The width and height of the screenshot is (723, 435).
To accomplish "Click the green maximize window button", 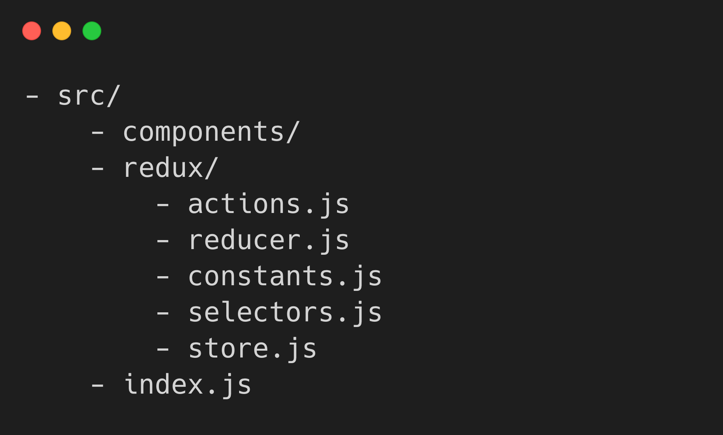I will point(92,31).
